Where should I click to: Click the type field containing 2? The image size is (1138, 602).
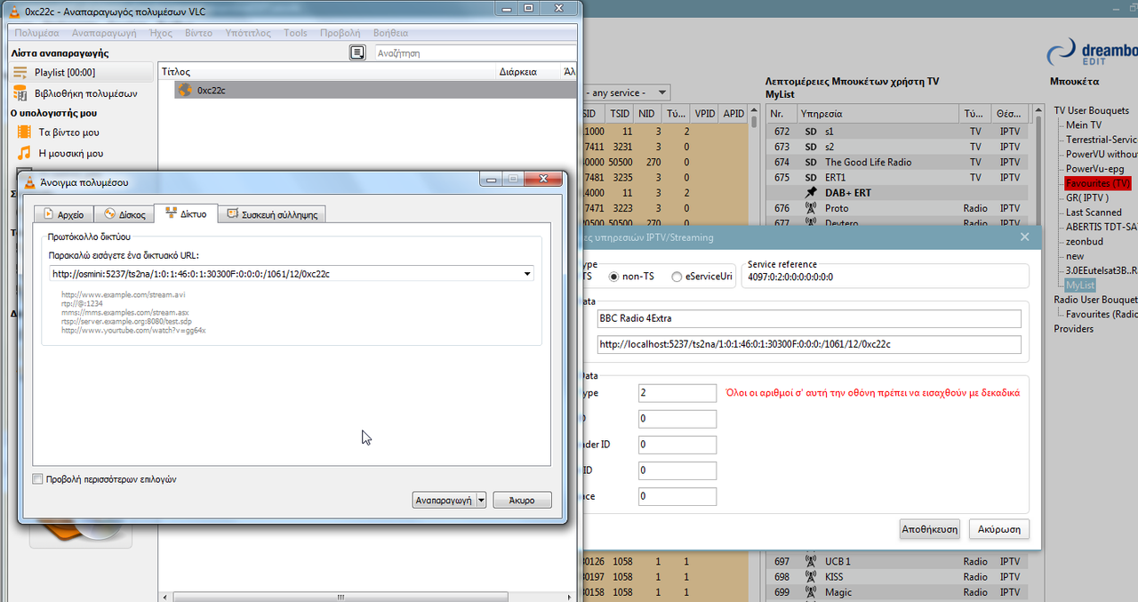[677, 393]
